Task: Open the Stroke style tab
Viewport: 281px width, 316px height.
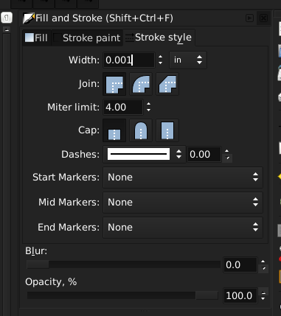Action: click(x=159, y=38)
